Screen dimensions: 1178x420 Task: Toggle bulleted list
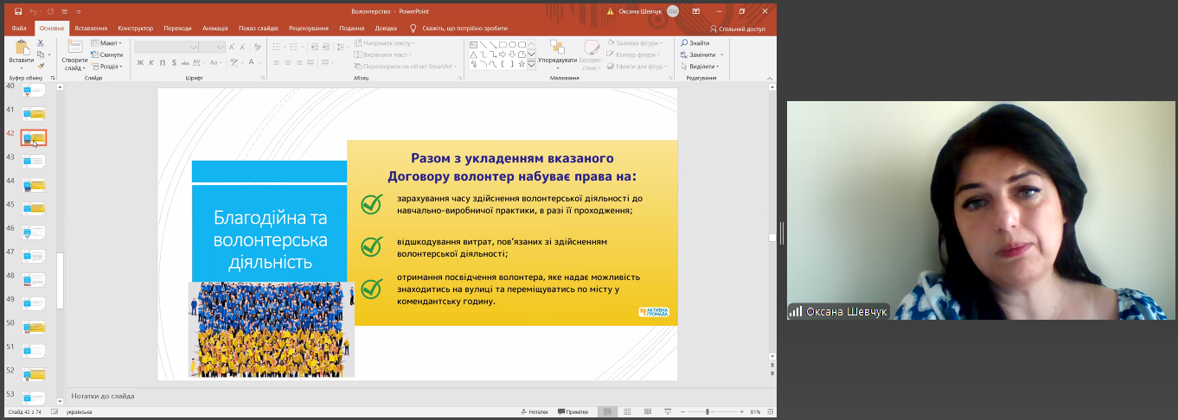click(x=278, y=47)
